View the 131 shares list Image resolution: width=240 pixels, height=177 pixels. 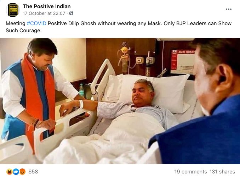coord(222,172)
